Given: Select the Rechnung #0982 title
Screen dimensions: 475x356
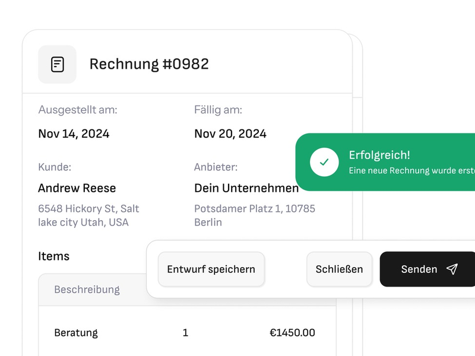Looking at the screenshot, I should (x=149, y=64).
